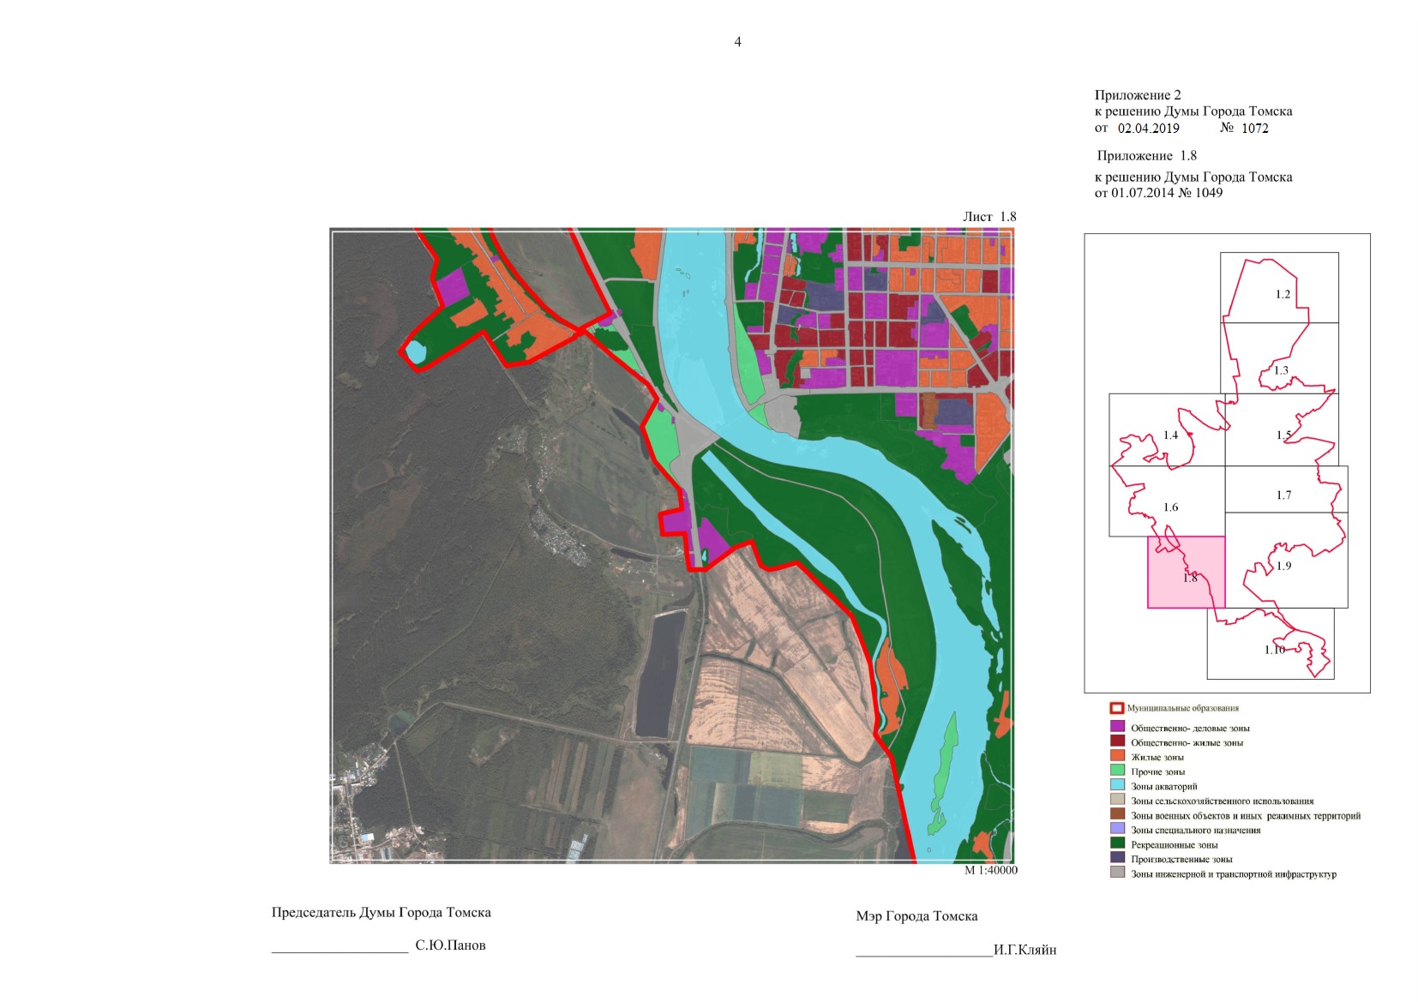Select the highlighted pink sheet 1.8 in index map
1418x1002 pixels.
[1186, 572]
